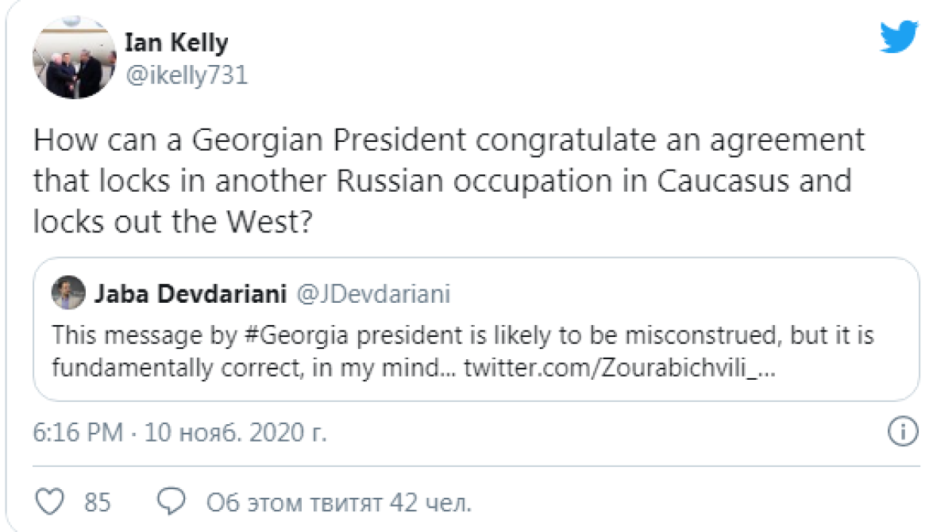The width and height of the screenshot is (929, 532).
Task: Like the tweet with the heart icon
Action: (50, 502)
